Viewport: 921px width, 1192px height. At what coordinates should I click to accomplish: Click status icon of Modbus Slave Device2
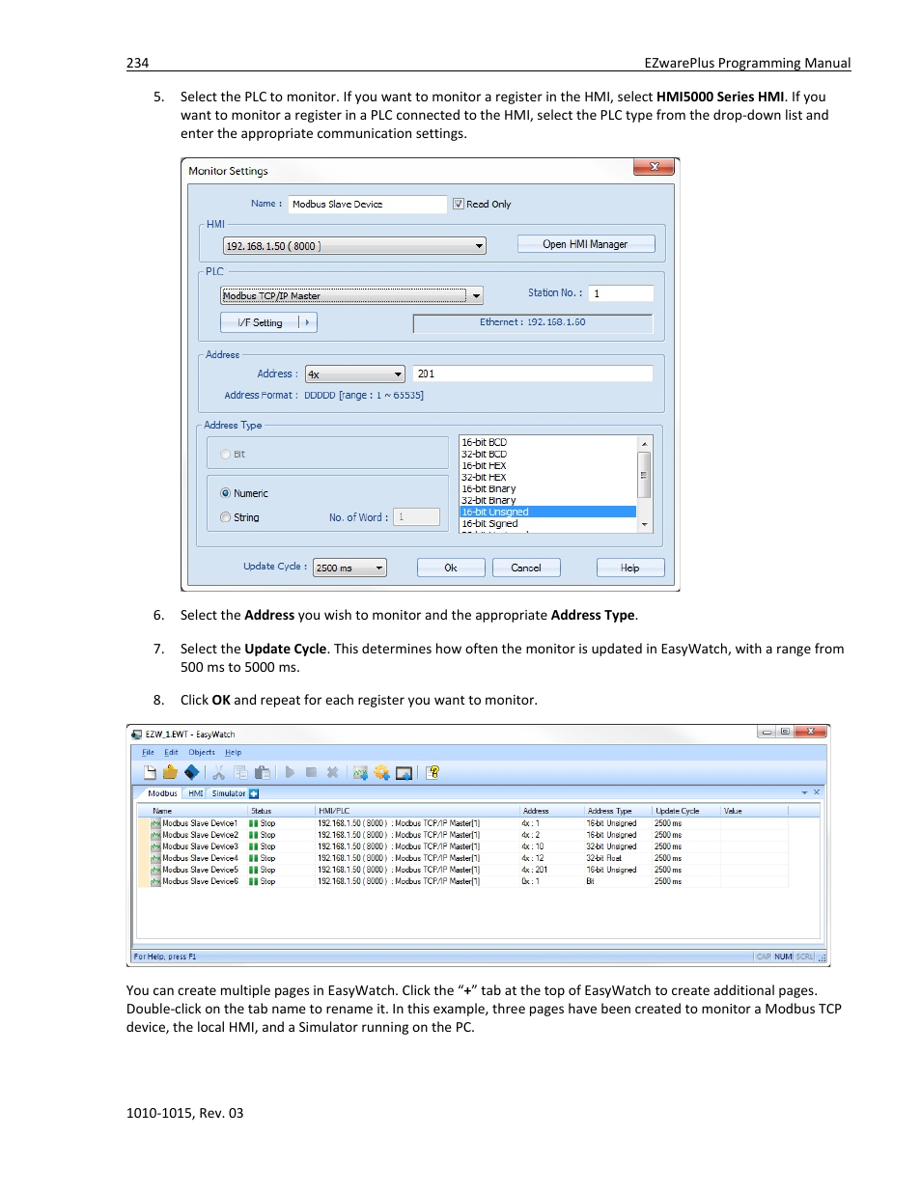tap(254, 835)
